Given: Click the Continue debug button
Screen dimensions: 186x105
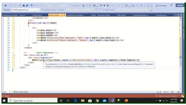Looking at the screenshot, I should [75, 6].
